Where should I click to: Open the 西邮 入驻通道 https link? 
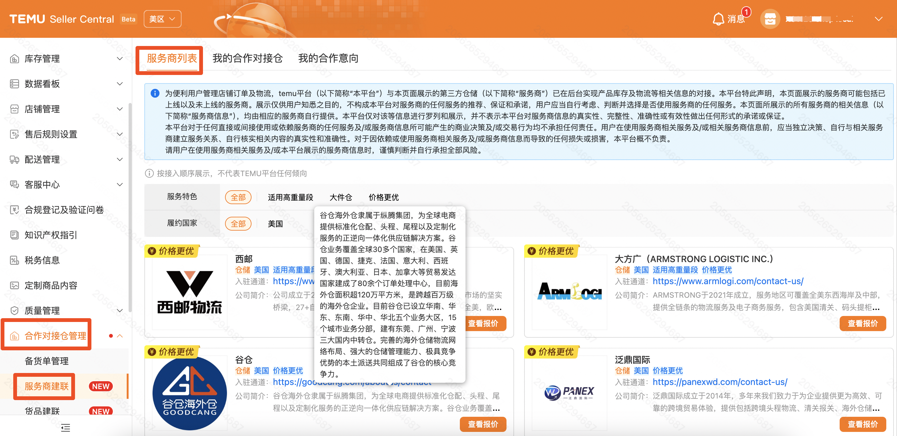(x=293, y=281)
